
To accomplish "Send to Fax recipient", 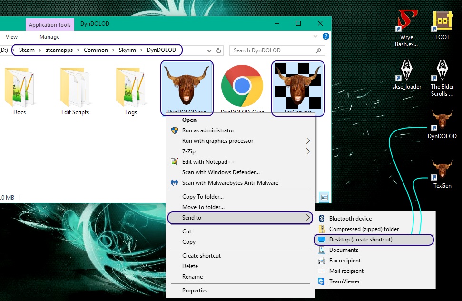I will [x=374, y=261].
